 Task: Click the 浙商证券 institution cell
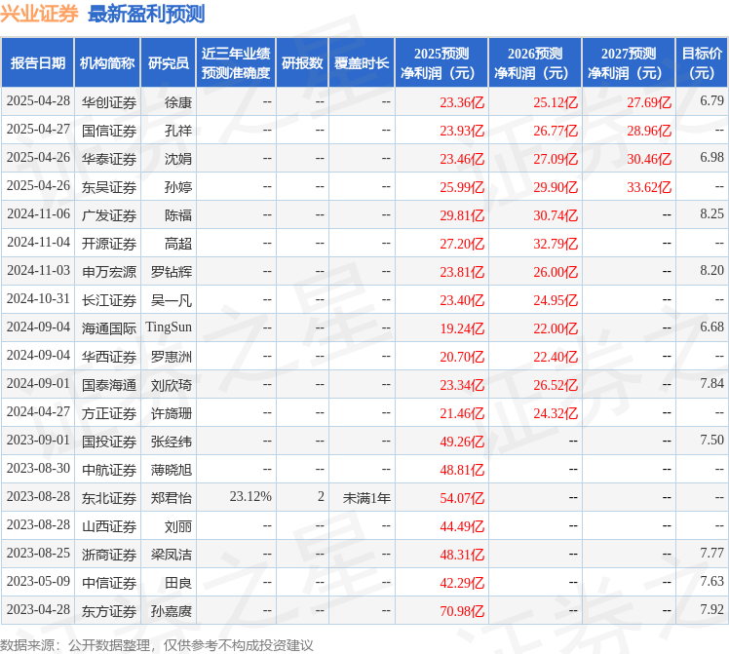pyautogui.click(x=109, y=555)
